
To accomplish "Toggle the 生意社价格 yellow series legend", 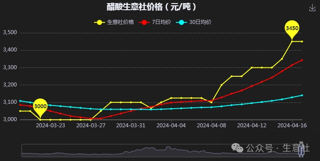I will coord(114,22).
